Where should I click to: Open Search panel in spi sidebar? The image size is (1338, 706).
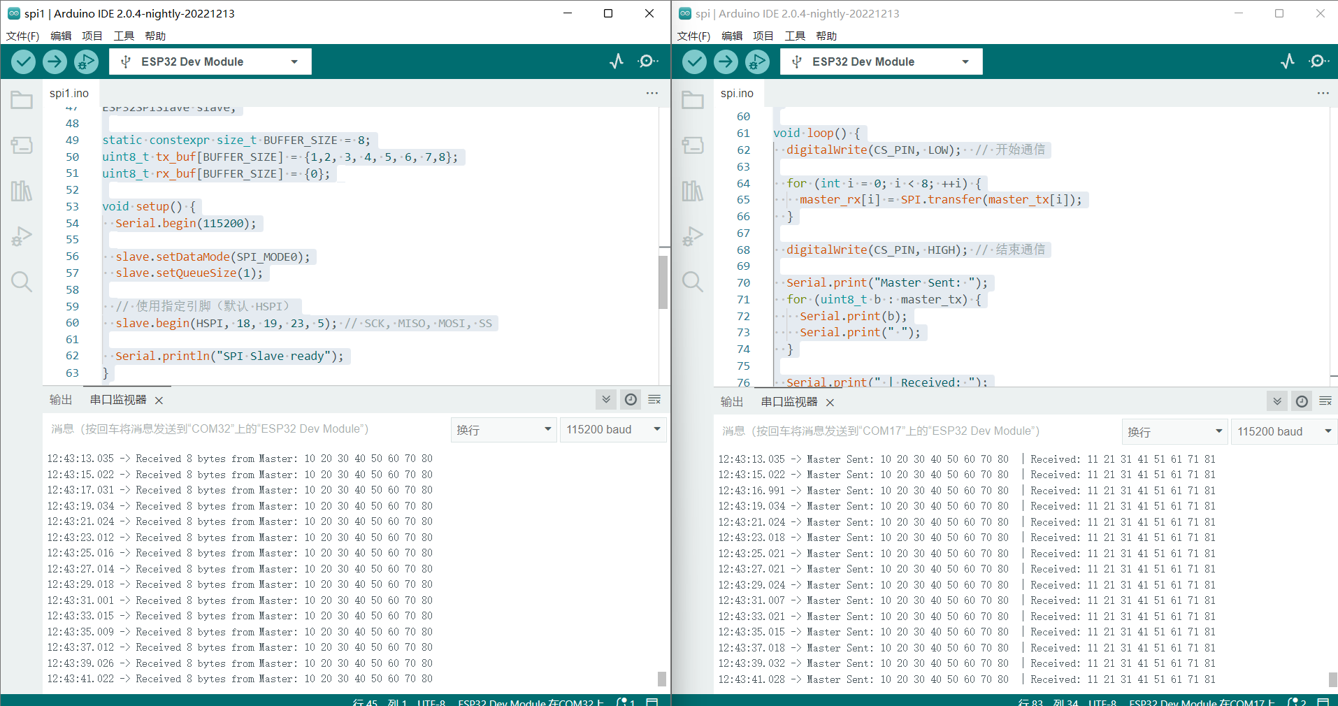tap(693, 281)
